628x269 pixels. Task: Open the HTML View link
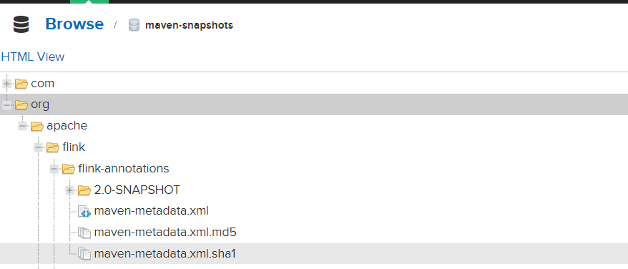pyautogui.click(x=33, y=57)
